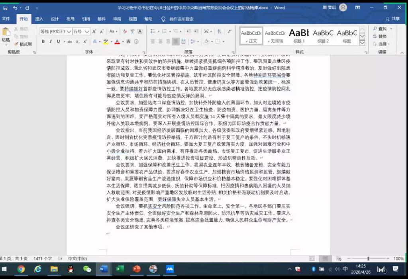Click the 共享 (Share) button

coord(393,19)
